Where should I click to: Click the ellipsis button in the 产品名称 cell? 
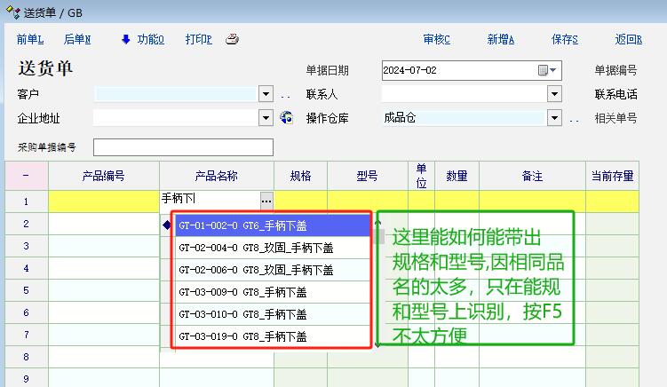pyautogui.click(x=266, y=201)
